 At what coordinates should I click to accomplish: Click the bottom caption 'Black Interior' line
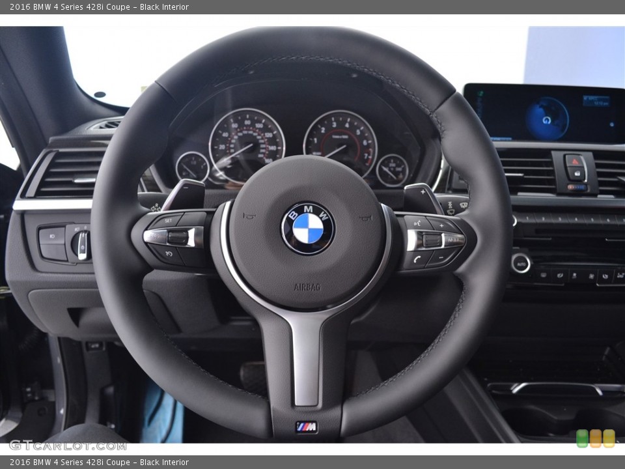[x=164, y=462]
